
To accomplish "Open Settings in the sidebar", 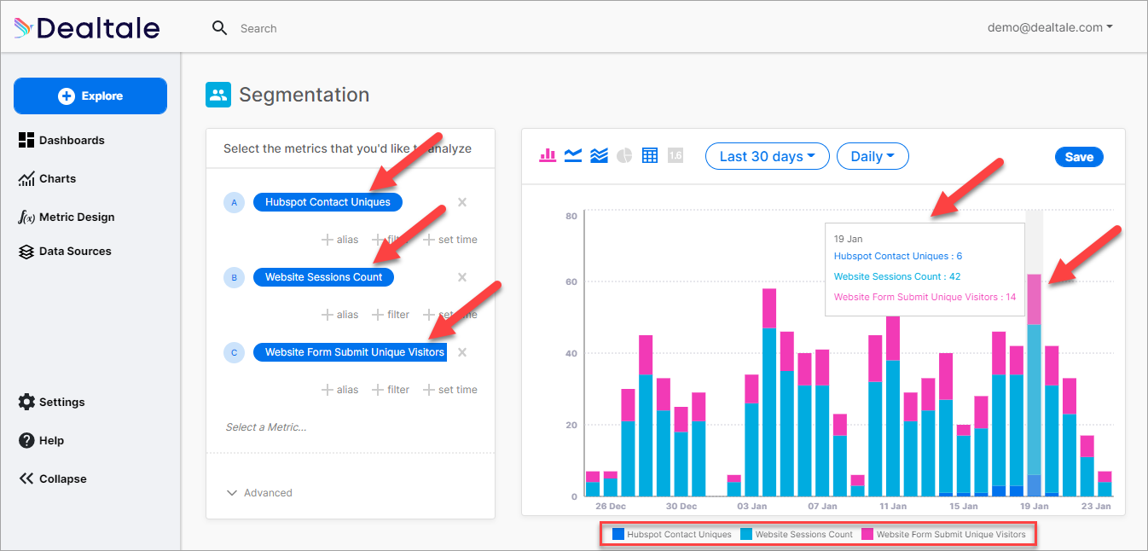I will coord(51,402).
